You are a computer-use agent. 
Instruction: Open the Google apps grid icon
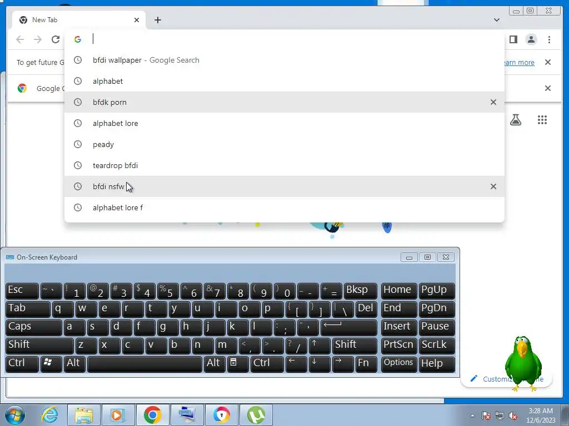pyautogui.click(x=542, y=120)
